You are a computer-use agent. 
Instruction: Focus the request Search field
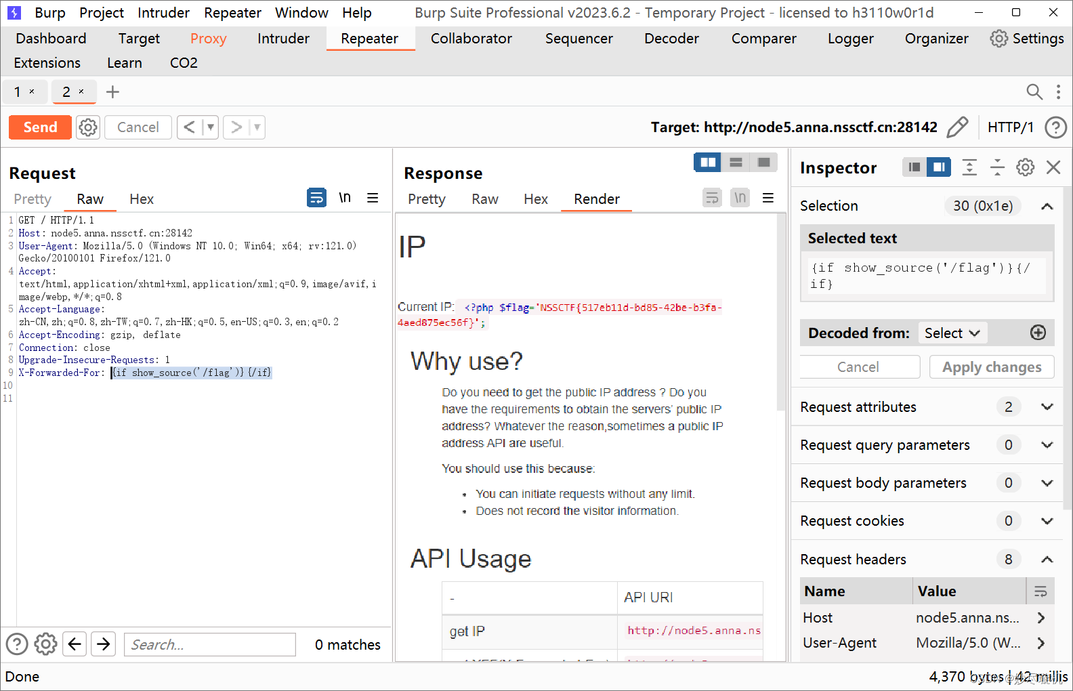[210, 644]
